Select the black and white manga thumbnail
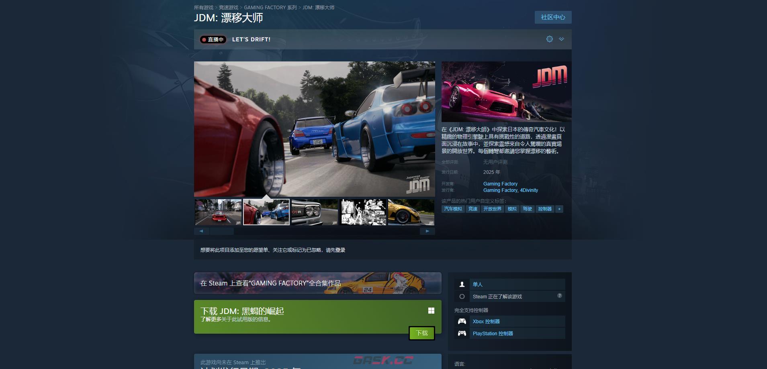Image resolution: width=767 pixels, height=369 pixels. tap(363, 212)
